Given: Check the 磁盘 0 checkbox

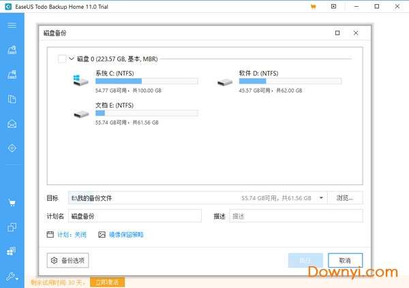Looking at the screenshot, I should pyautogui.click(x=62, y=59).
